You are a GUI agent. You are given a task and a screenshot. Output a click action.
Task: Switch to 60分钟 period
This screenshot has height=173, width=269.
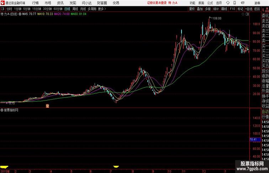(58, 9)
